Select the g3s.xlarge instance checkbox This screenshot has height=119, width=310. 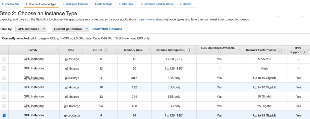[x=4, y=78]
